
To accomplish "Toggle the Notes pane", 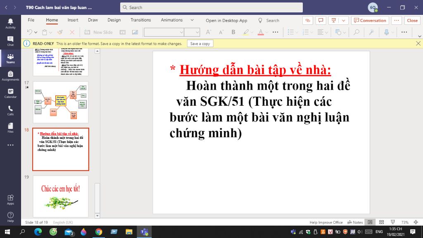I will (355, 222).
